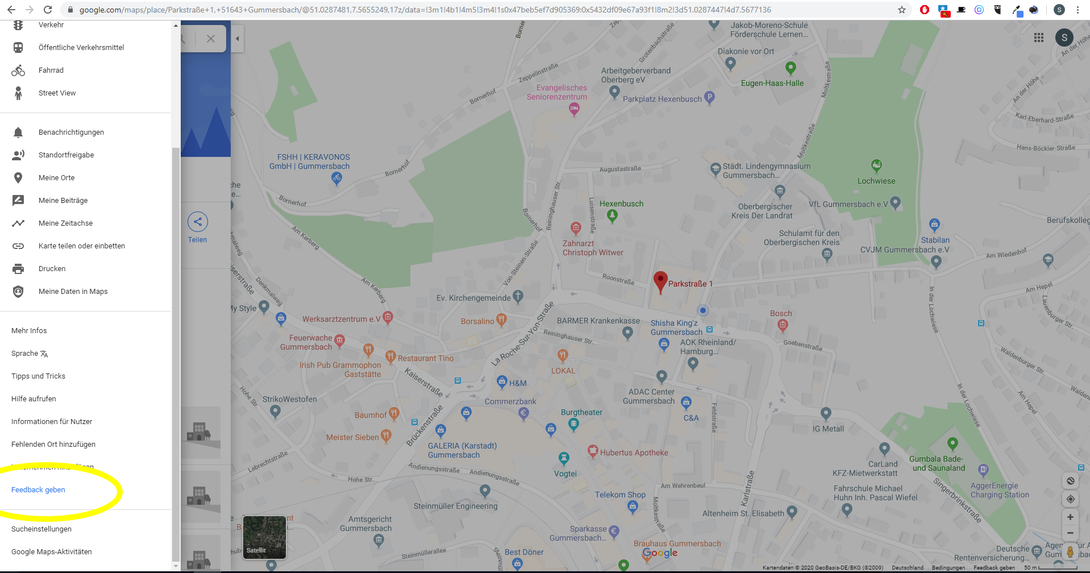Click the Deutschland footer link
The height and width of the screenshot is (573, 1090).
(908, 568)
